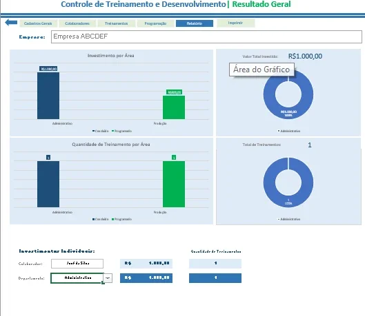Click the Investimento por Área chart title
Image resolution: width=365 pixels, height=316 pixels.
(111, 56)
